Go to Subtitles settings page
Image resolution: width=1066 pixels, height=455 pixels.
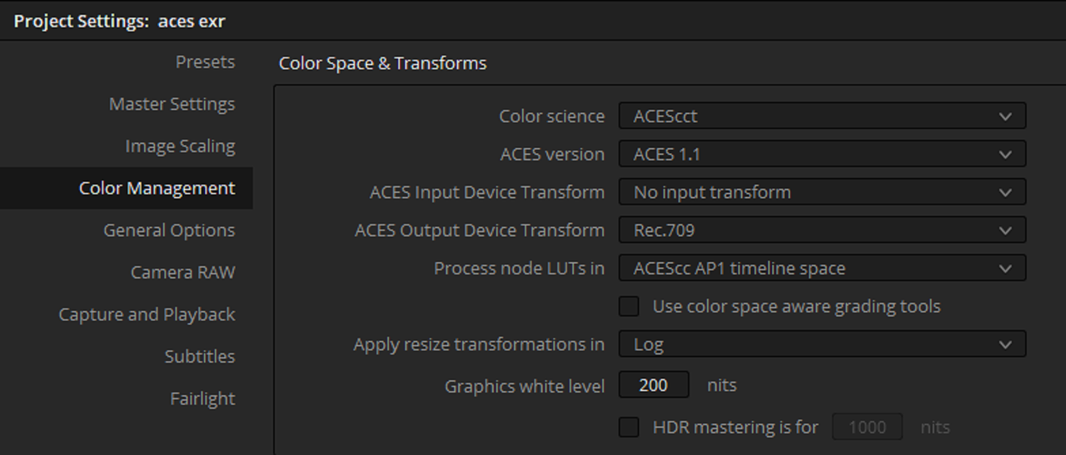click(200, 356)
